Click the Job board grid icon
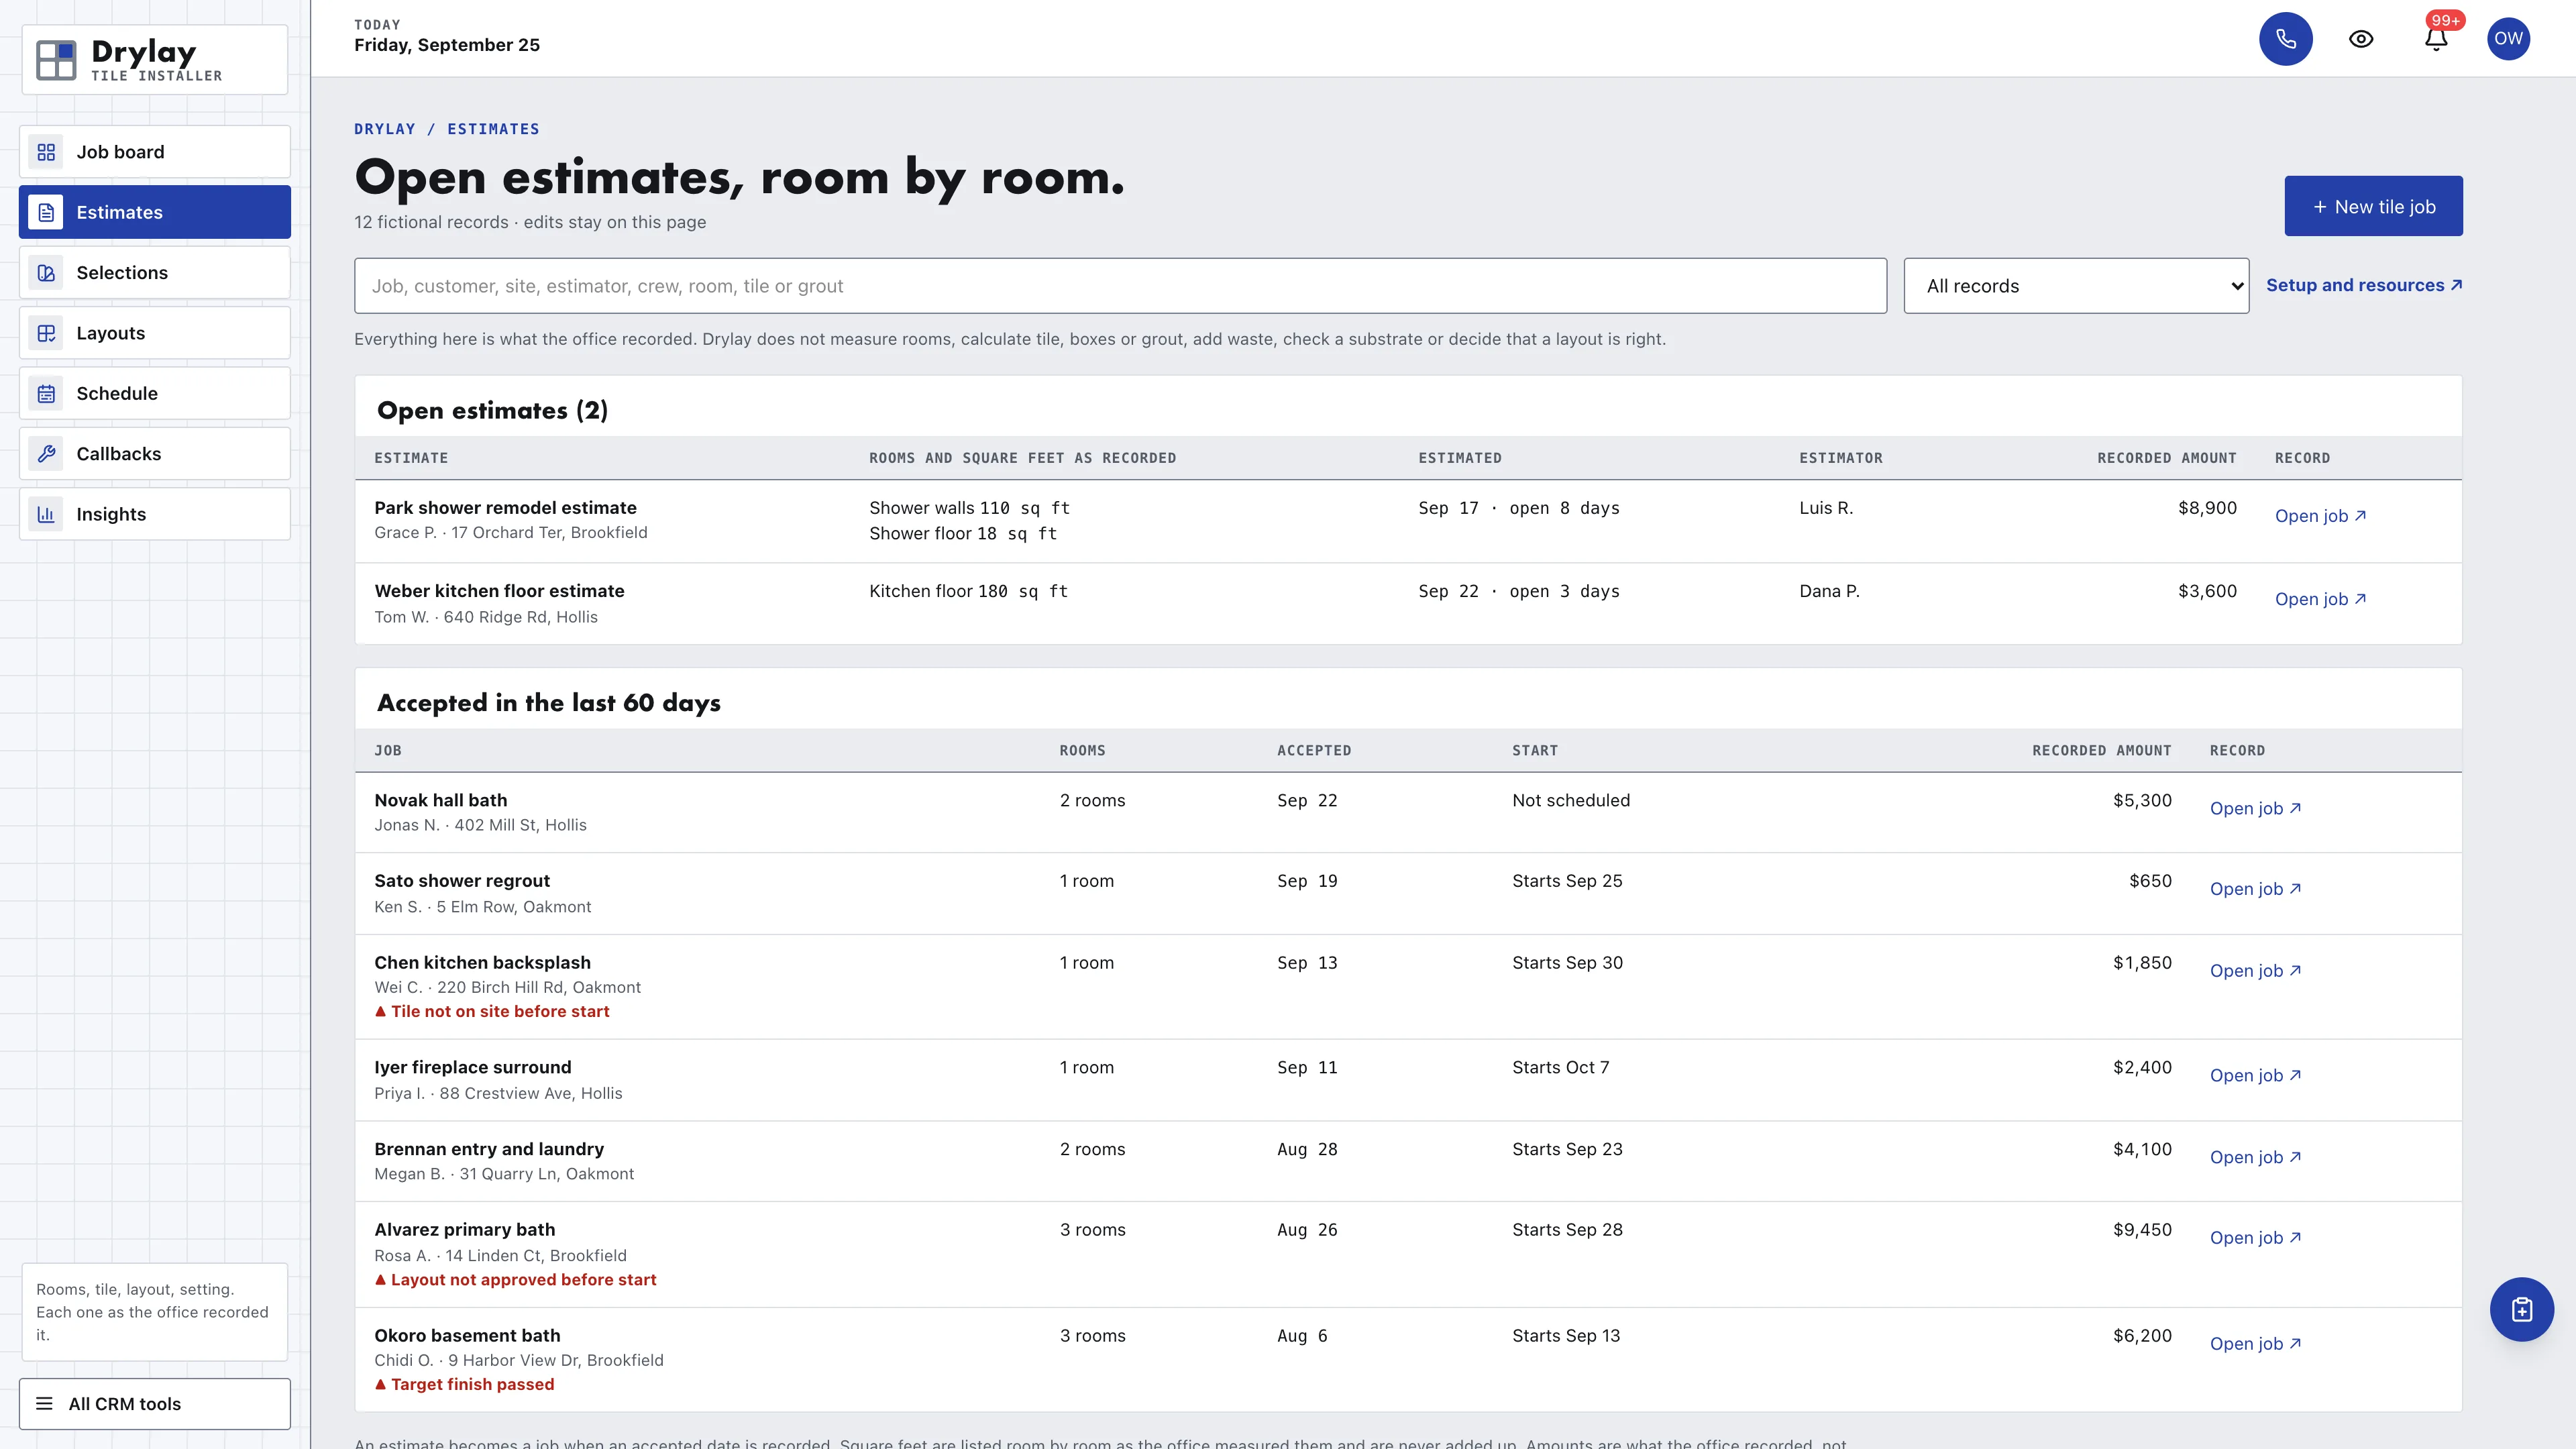The image size is (2576, 1449). [46, 152]
